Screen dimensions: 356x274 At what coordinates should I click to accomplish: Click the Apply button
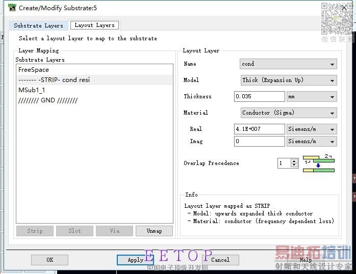[x=135, y=260]
